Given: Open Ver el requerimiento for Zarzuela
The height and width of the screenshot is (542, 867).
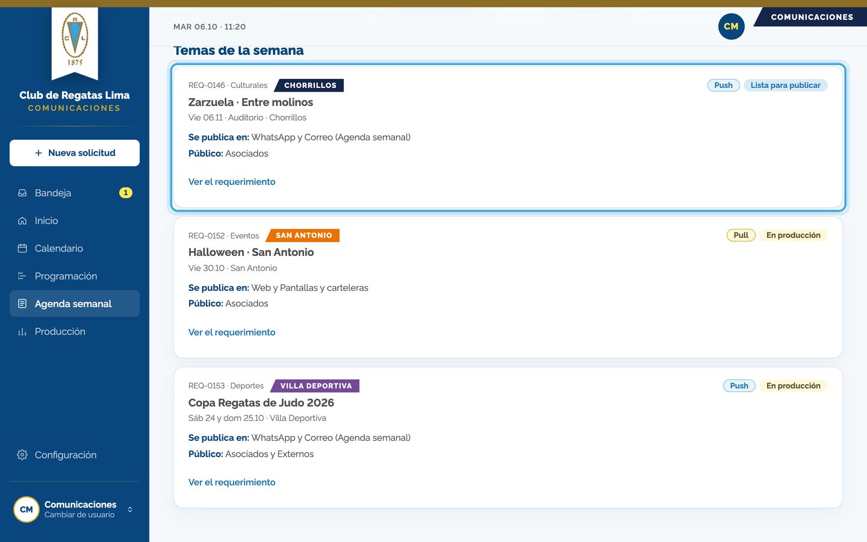Looking at the screenshot, I should [232, 182].
